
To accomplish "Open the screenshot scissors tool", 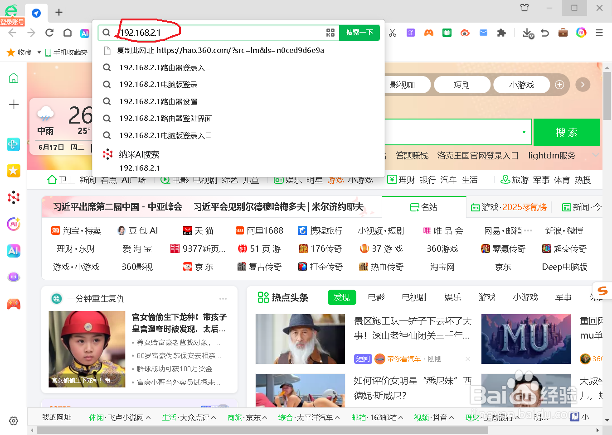I will coord(393,33).
